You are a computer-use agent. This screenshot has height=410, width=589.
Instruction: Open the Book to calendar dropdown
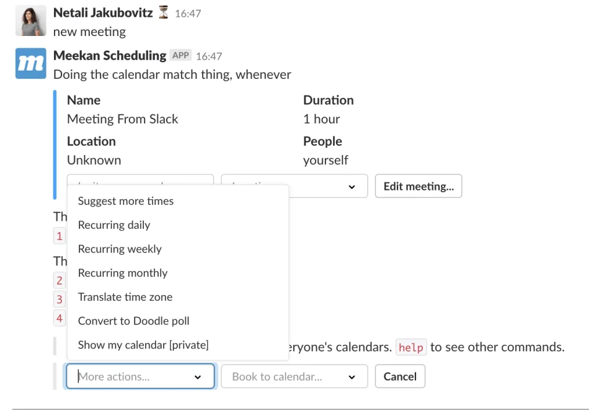click(294, 376)
